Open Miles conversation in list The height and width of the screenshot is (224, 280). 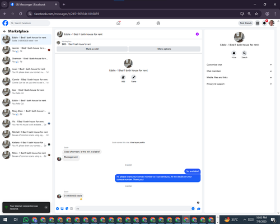click(26, 155)
